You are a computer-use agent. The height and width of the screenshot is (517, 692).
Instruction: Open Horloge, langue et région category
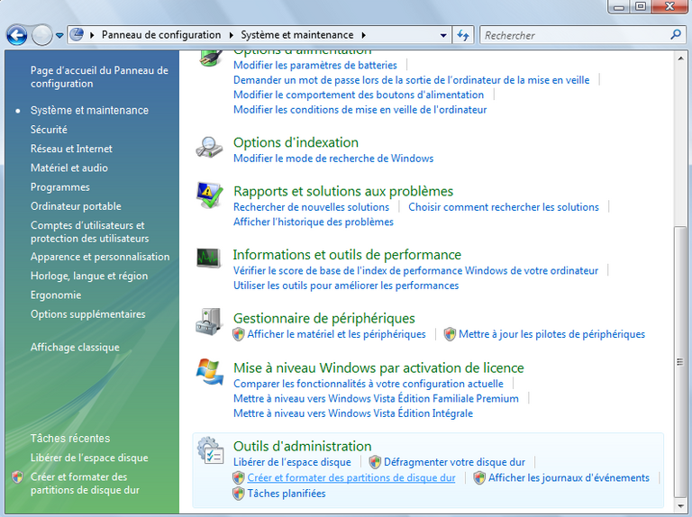(x=89, y=276)
